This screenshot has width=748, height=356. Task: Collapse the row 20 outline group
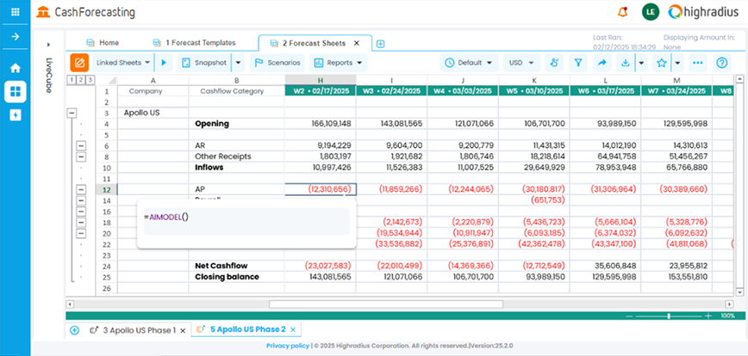(81, 233)
